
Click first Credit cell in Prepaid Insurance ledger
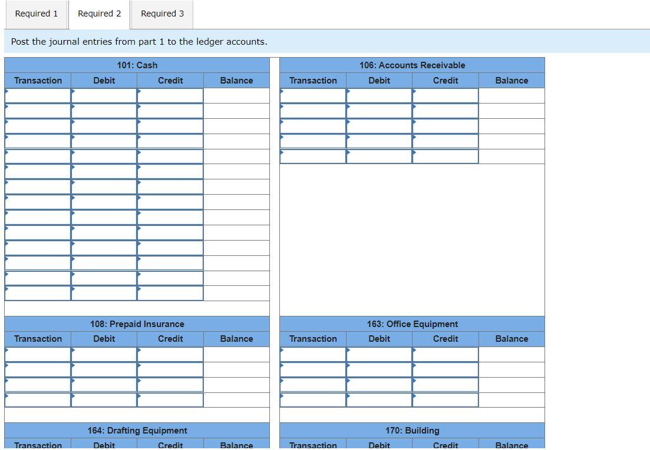tap(170, 355)
